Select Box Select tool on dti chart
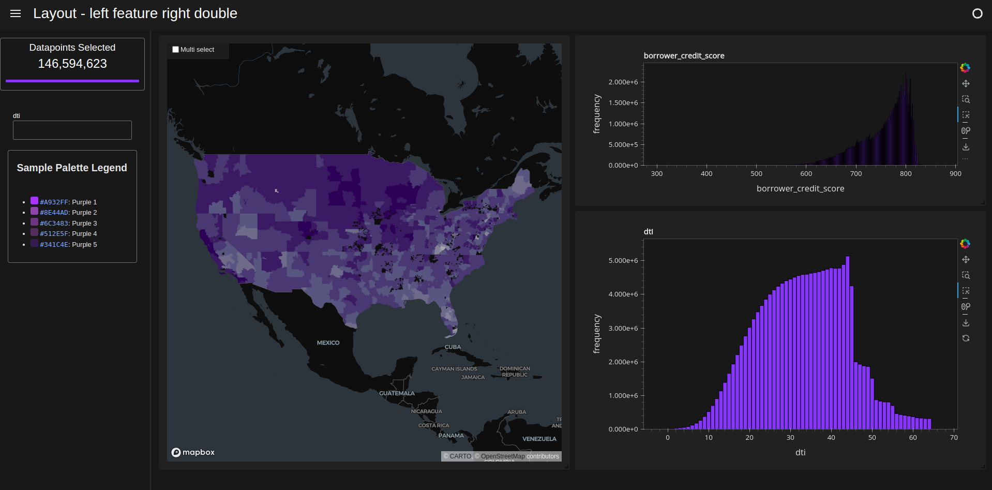 pyautogui.click(x=966, y=291)
